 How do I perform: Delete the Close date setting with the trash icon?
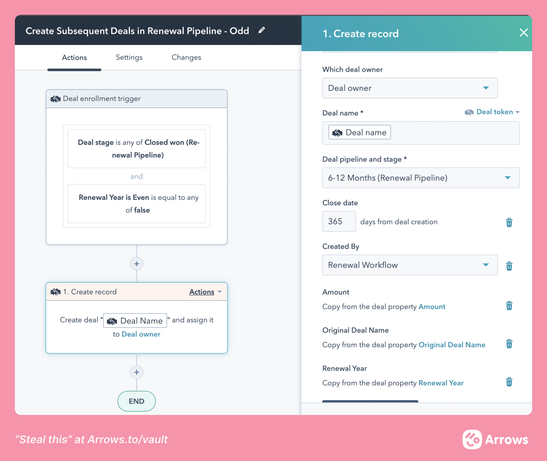click(x=509, y=222)
